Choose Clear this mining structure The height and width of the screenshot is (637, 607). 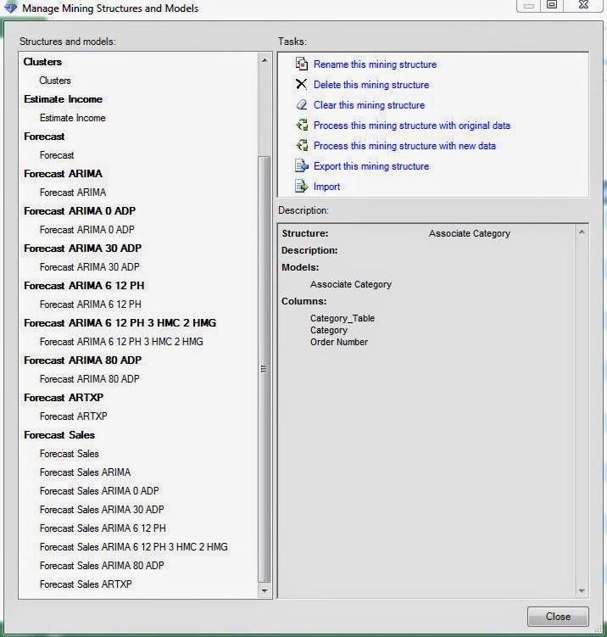coord(369,105)
